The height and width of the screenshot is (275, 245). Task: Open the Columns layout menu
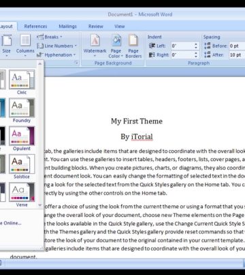coord(25,46)
